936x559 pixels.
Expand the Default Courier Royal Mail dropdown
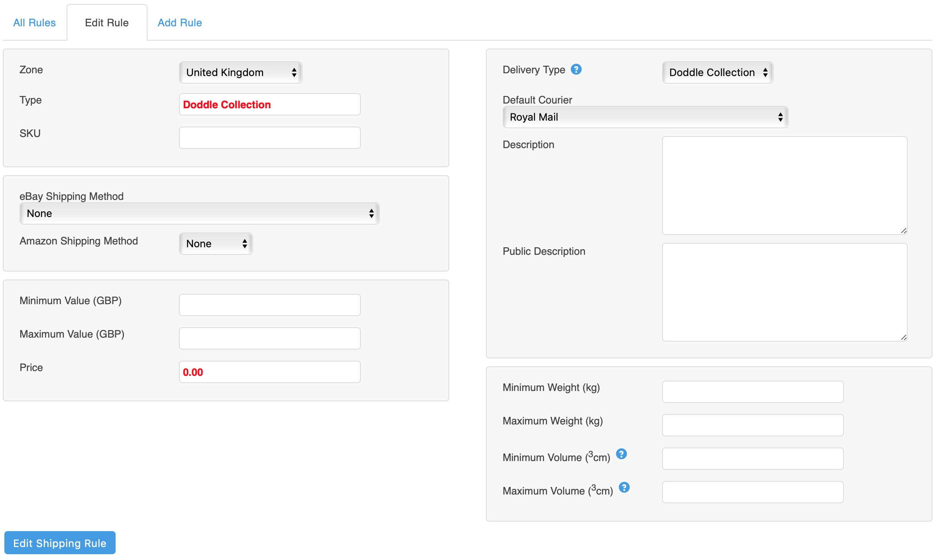point(645,117)
